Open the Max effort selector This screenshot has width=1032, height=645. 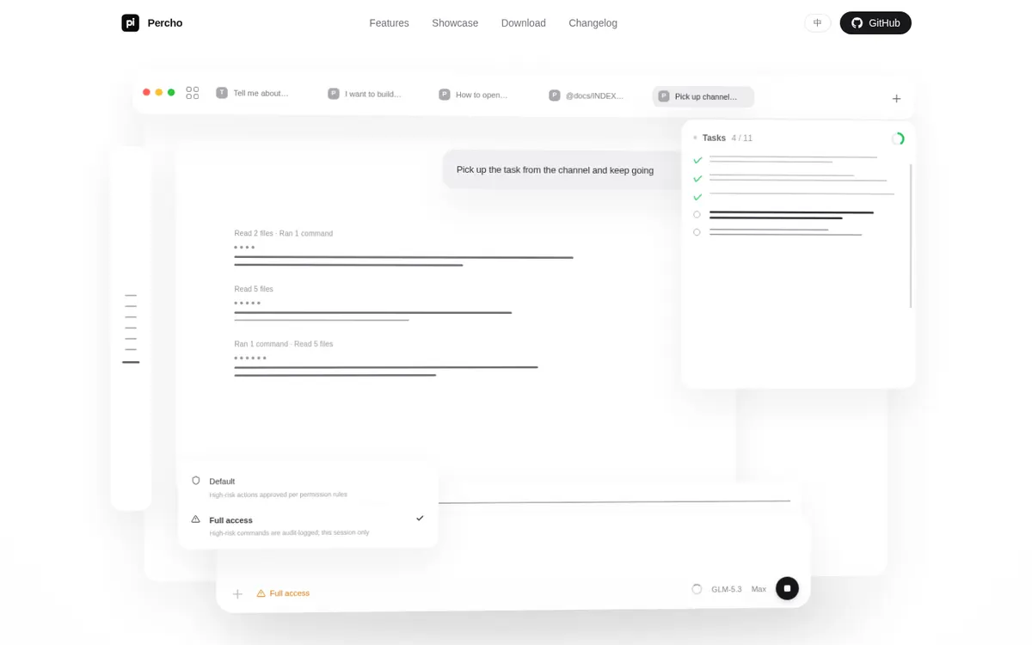[759, 589]
